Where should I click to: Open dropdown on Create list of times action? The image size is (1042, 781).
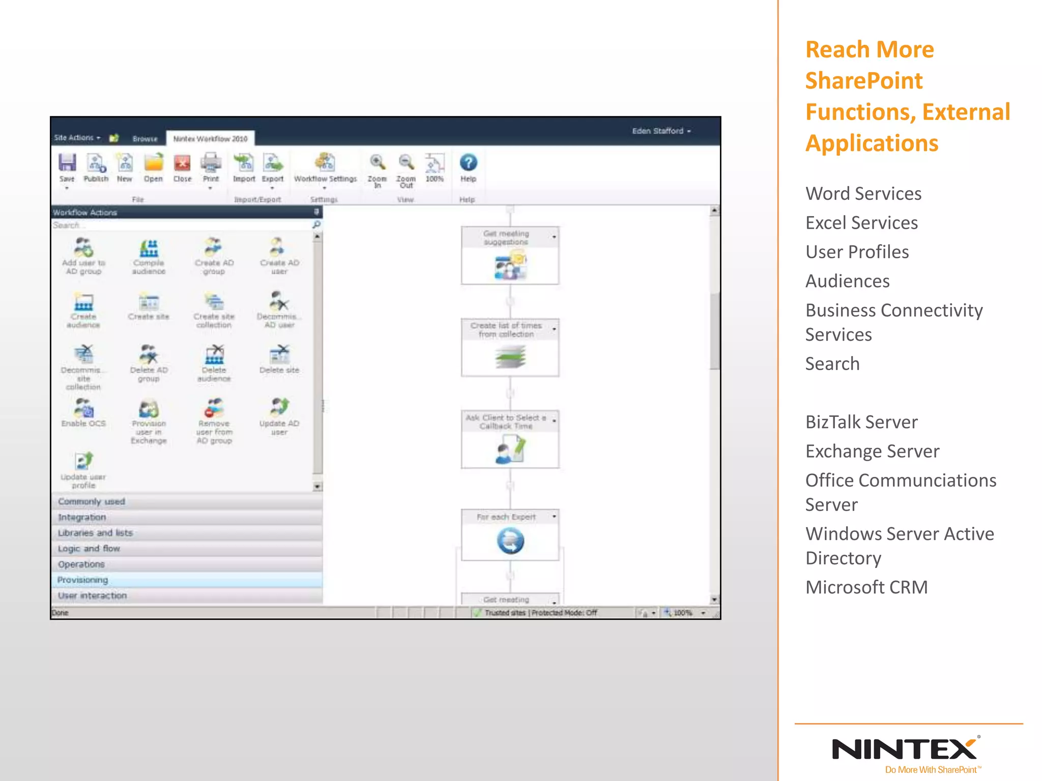(x=554, y=329)
